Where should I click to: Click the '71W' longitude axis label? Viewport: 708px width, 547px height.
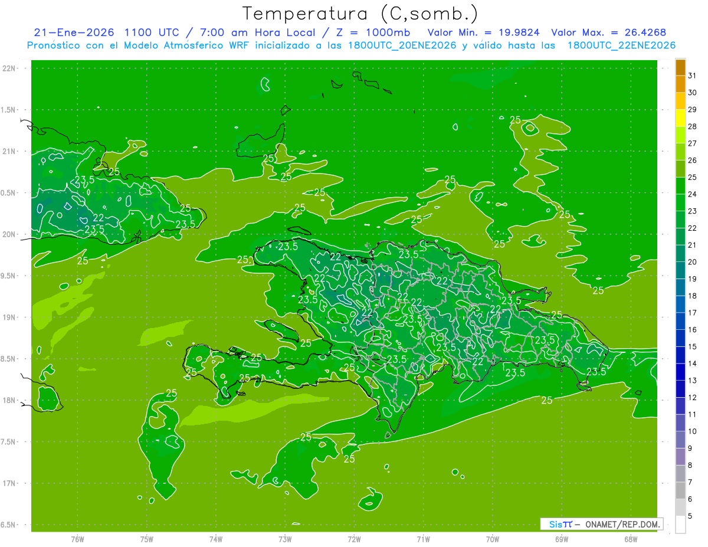pos(423,539)
